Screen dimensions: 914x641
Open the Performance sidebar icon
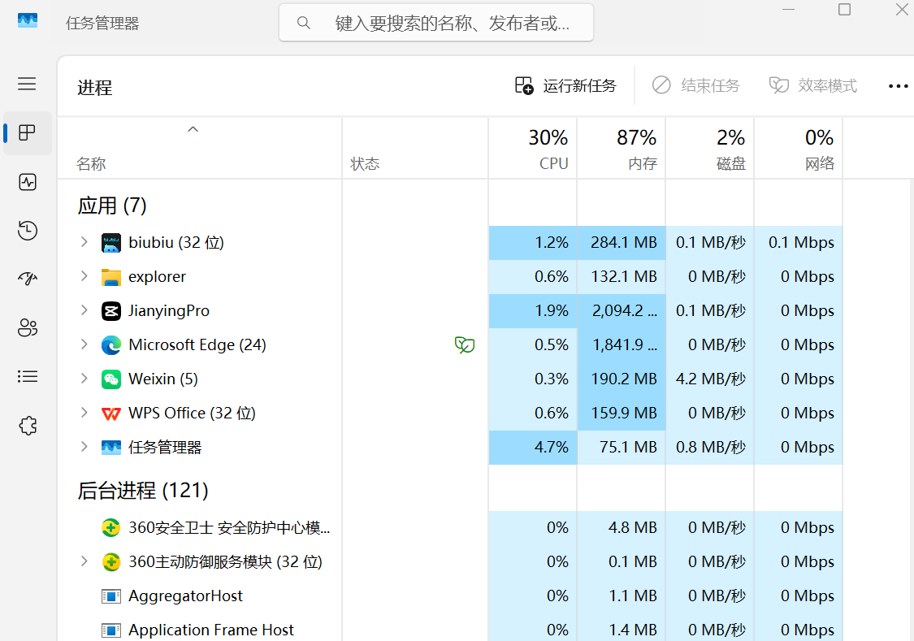coord(28,183)
